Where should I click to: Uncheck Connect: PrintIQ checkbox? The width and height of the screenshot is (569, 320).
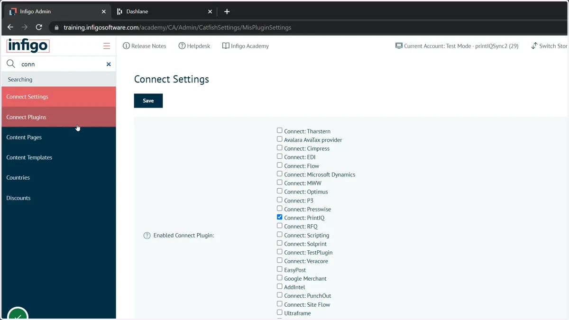(x=280, y=217)
